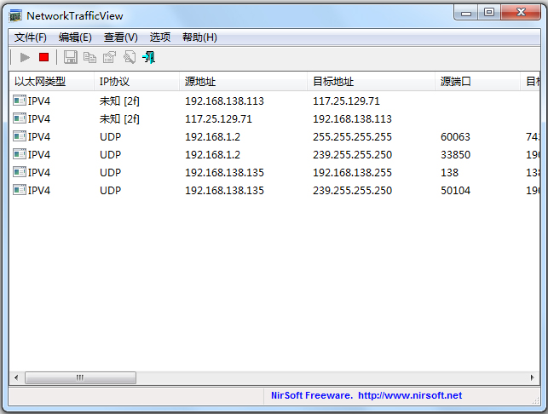The image size is (548, 414).
Task: Select source 192.168.138.135 in 50104 row
Action: point(224,191)
